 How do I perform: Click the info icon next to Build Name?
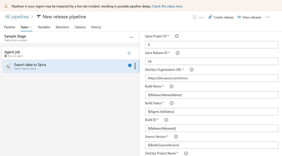click(171, 86)
